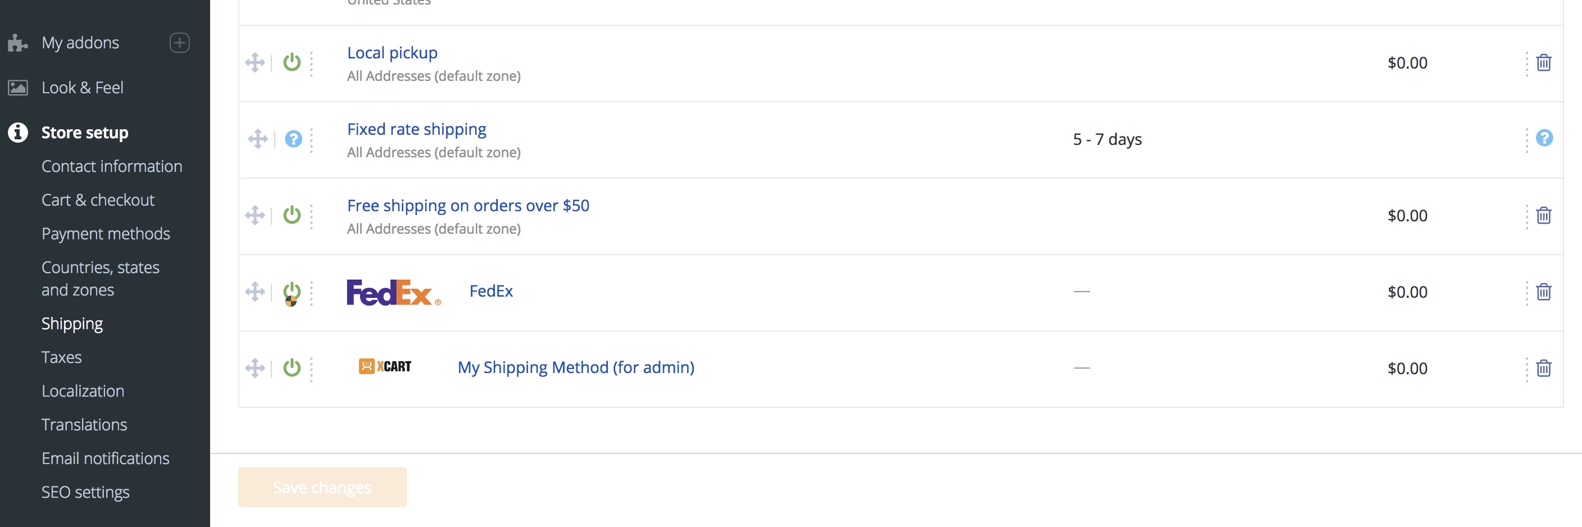Screen dimensions: 1582x527
Task: Click the Save changes button
Action: point(322,487)
